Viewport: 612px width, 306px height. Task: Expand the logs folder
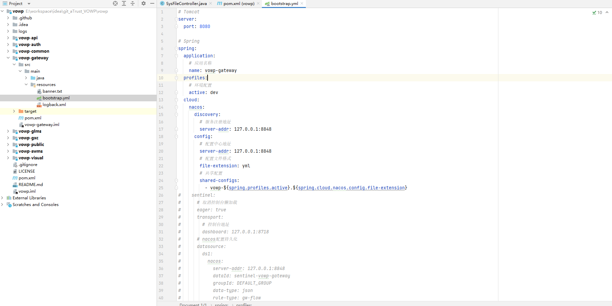click(8, 31)
